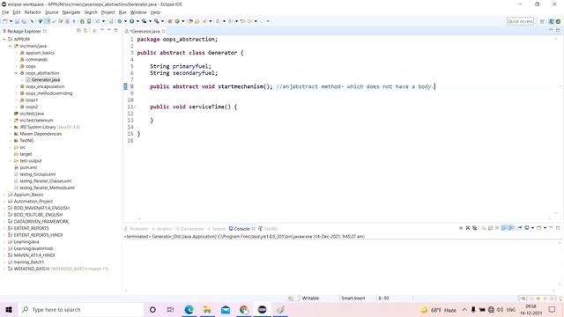Click Remove Launch X icon in Console
The height and width of the screenshot is (317, 564).
pyautogui.click(x=468, y=228)
